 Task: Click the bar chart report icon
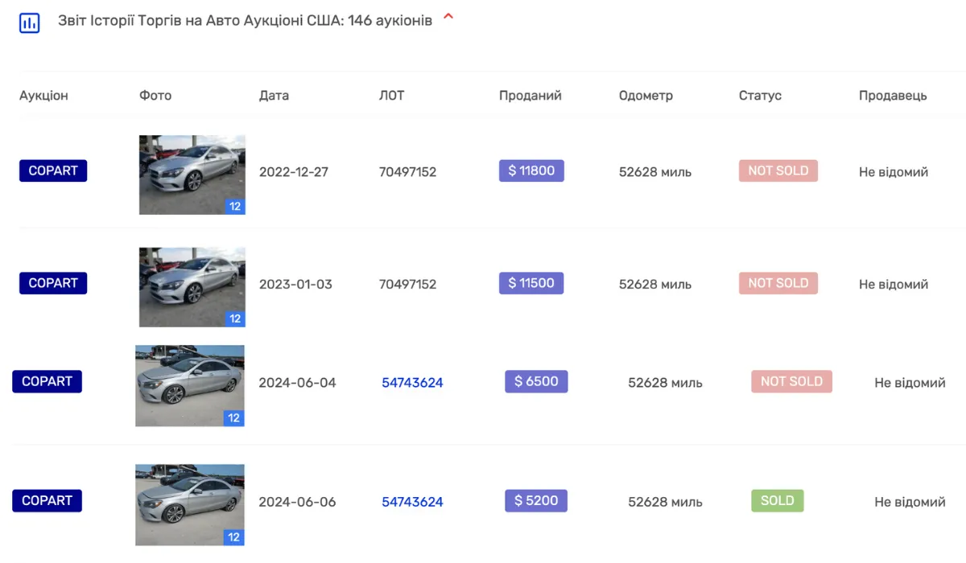point(29,23)
